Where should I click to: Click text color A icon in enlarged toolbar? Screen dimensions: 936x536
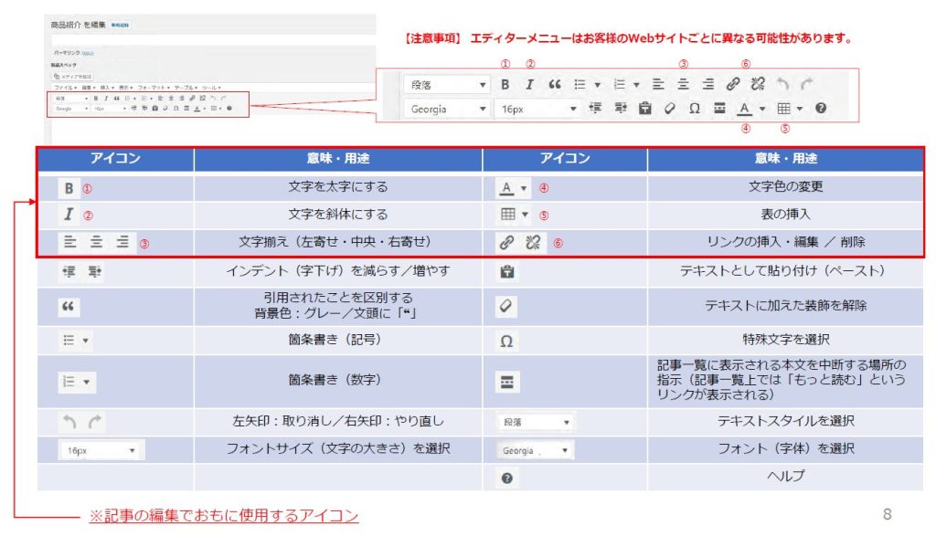tap(745, 109)
